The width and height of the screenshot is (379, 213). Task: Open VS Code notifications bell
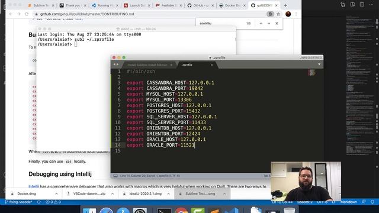coord(372,202)
